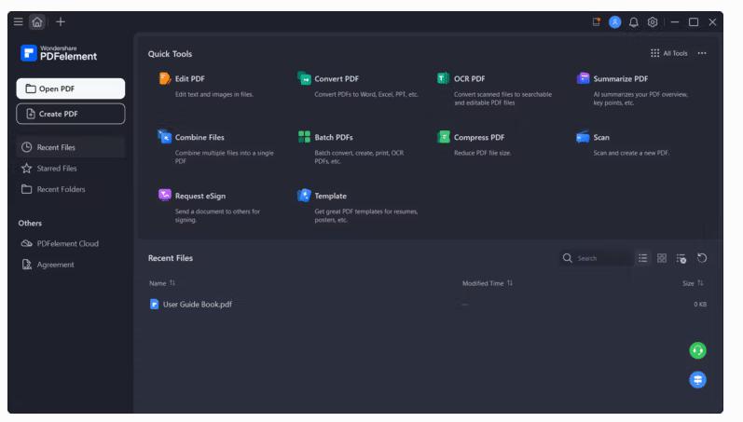The height and width of the screenshot is (422, 743).
Task: Open PDFelement Cloud
Action: click(61, 243)
